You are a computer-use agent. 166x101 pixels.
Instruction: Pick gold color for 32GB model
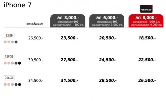(x=9, y=42)
